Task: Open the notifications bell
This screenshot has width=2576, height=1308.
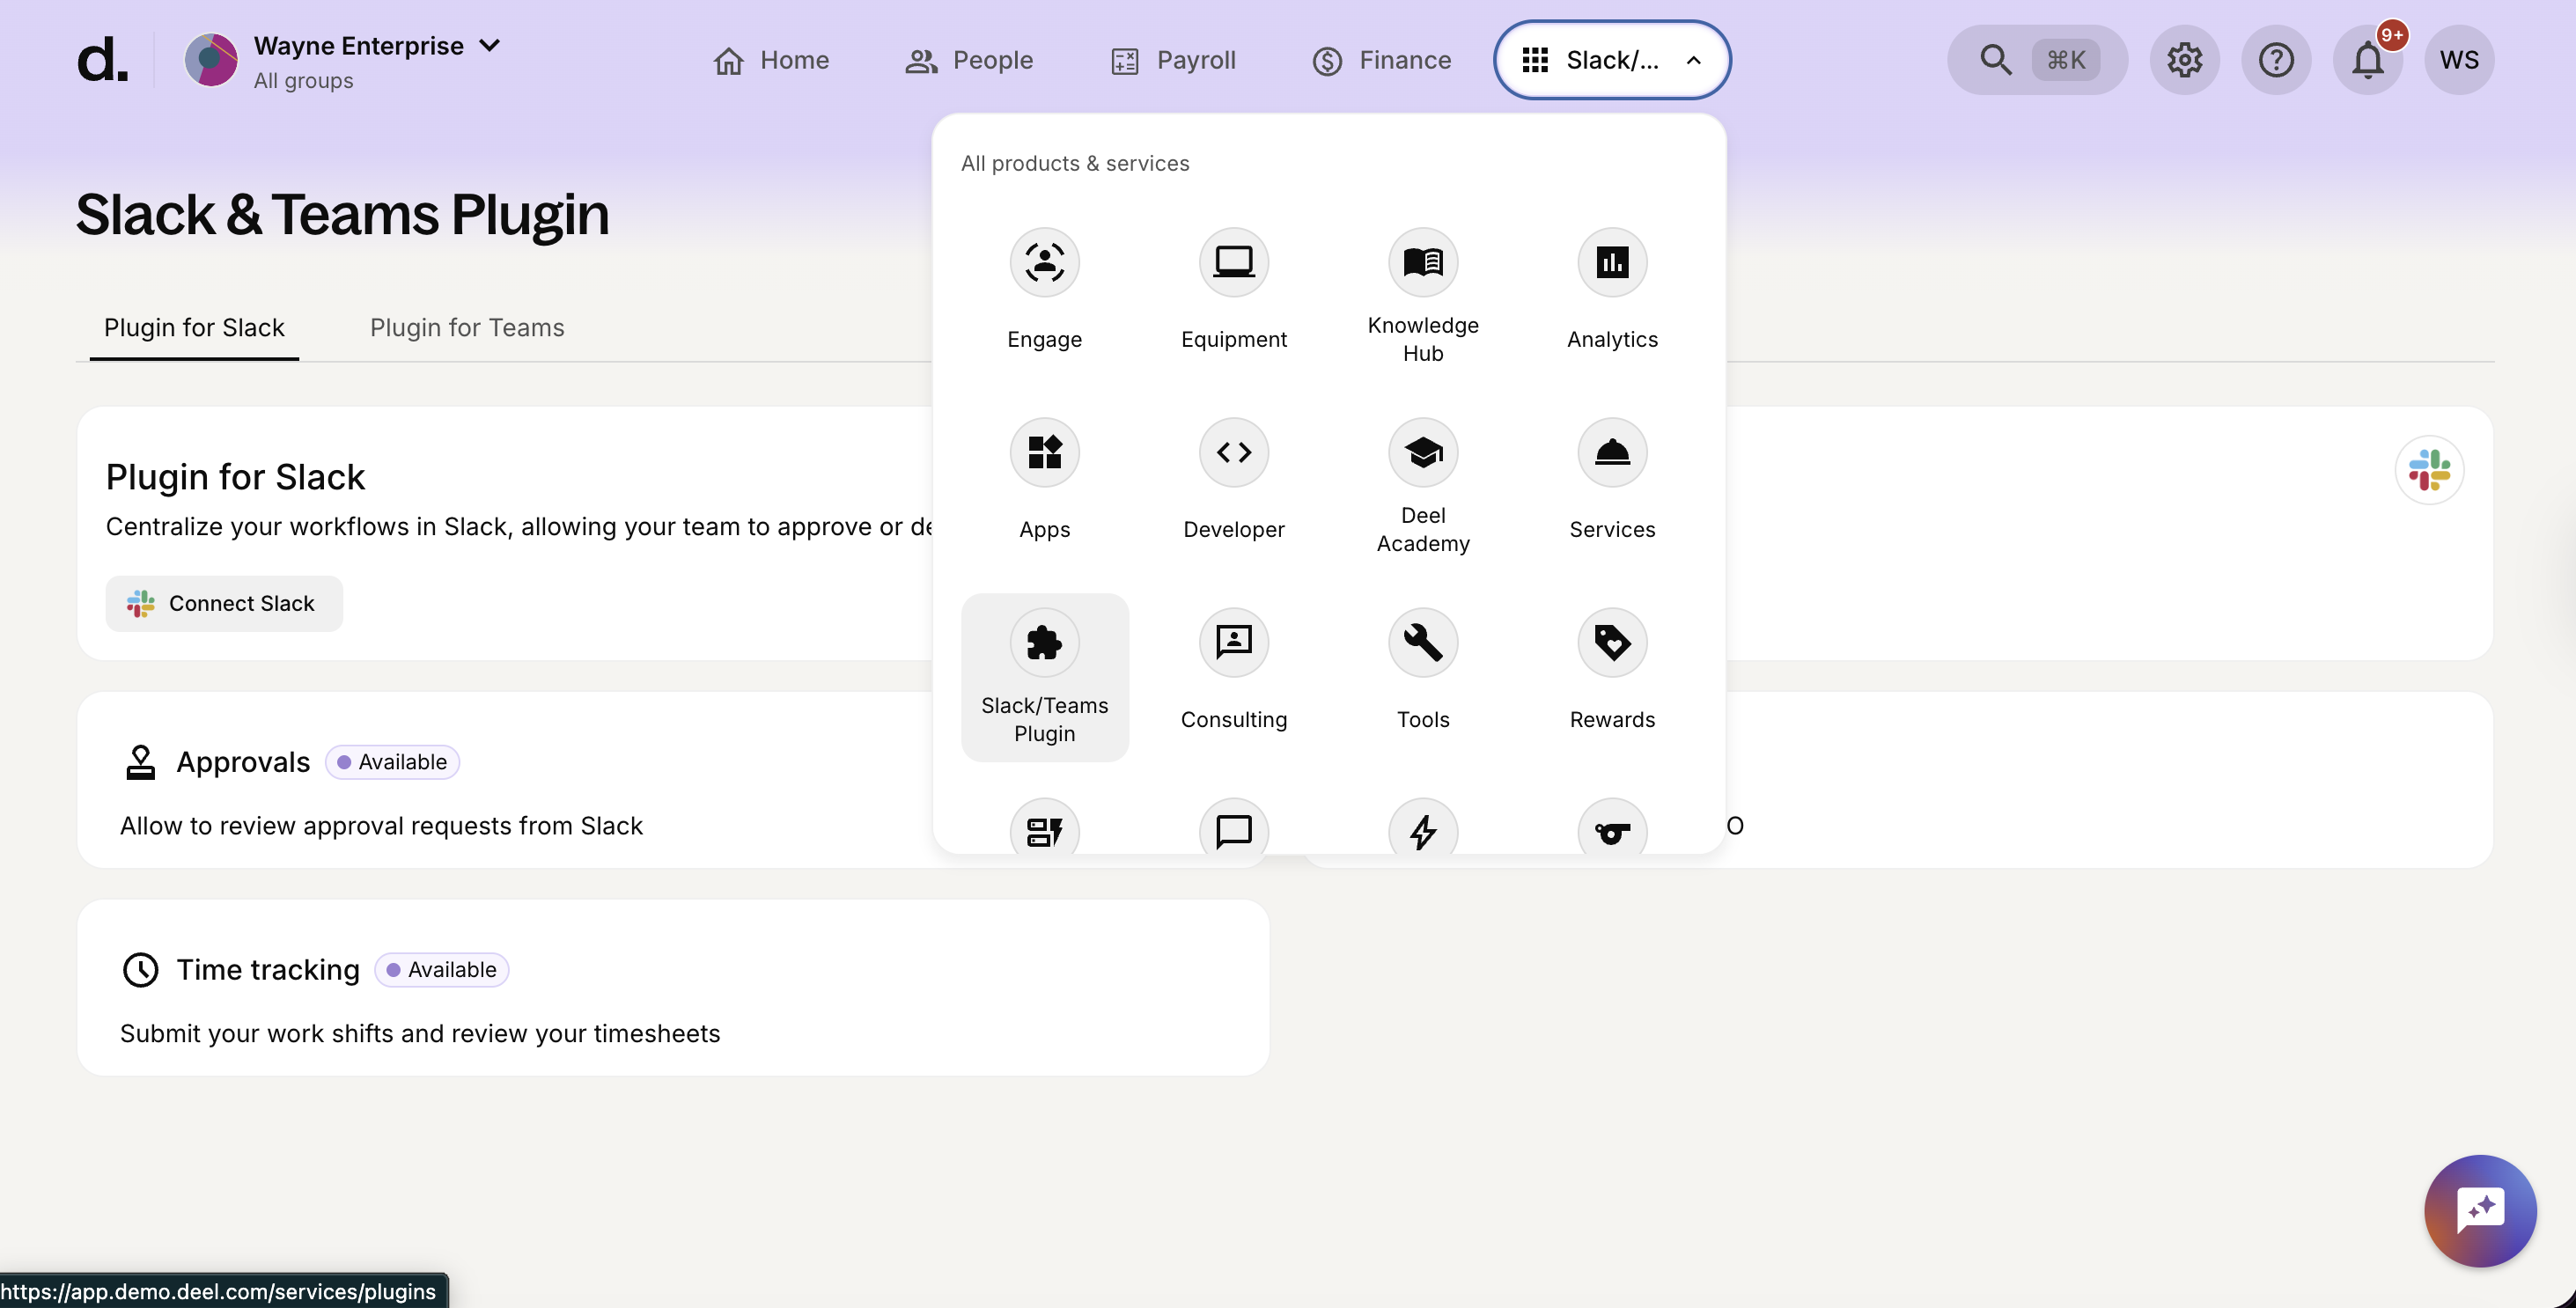Action: [x=2366, y=60]
